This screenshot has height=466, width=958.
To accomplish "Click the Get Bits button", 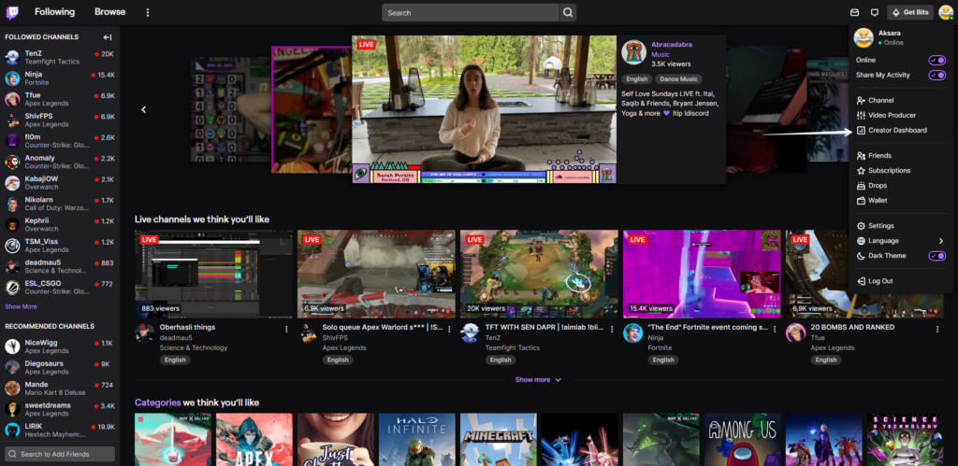I will 910,12.
